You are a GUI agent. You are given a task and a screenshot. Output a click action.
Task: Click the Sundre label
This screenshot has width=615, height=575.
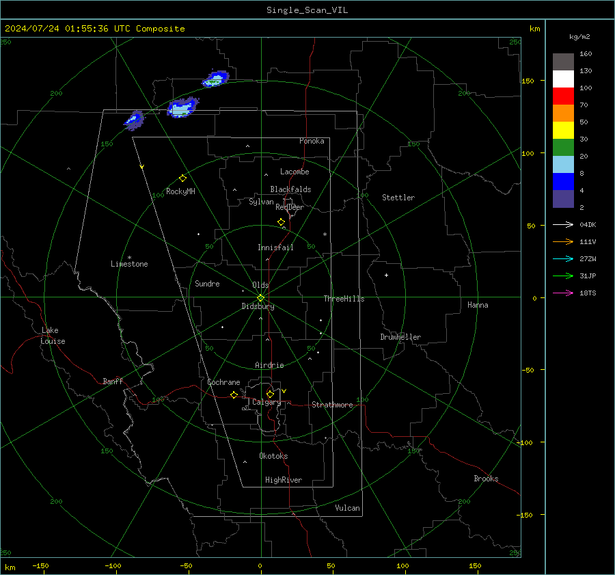(207, 284)
